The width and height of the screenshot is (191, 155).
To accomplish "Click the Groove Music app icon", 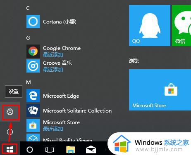I will 33,66.
